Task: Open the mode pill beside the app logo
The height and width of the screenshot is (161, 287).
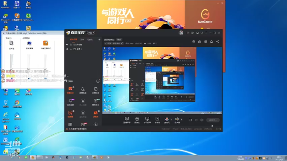Action: [91, 33]
